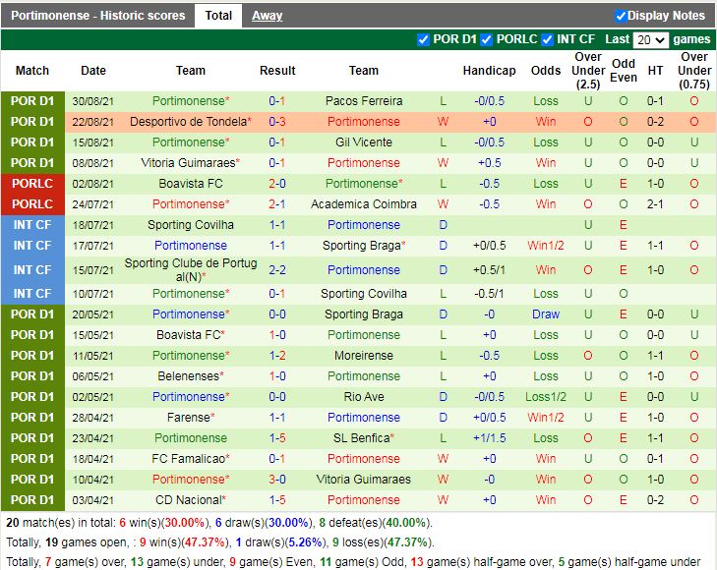This screenshot has height=570, width=717.
Task: Toggle the Display Notes checkbox
Action: point(620,16)
